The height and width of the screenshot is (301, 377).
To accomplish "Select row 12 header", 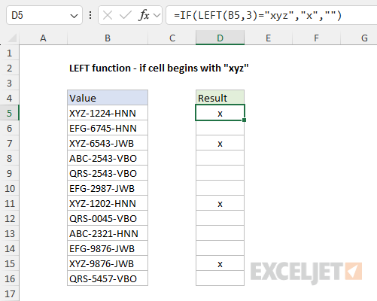I will tap(10, 218).
